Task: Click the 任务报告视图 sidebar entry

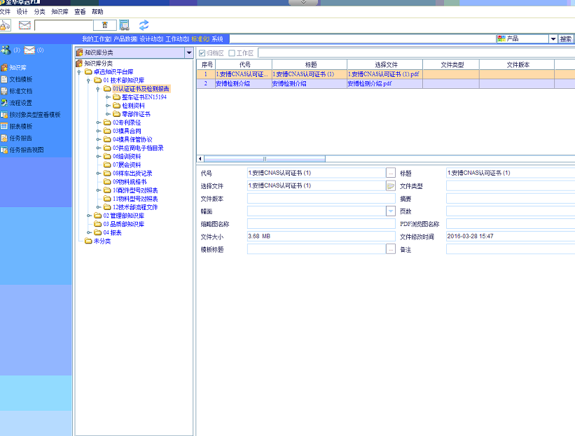Action: (x=25, y=150)
